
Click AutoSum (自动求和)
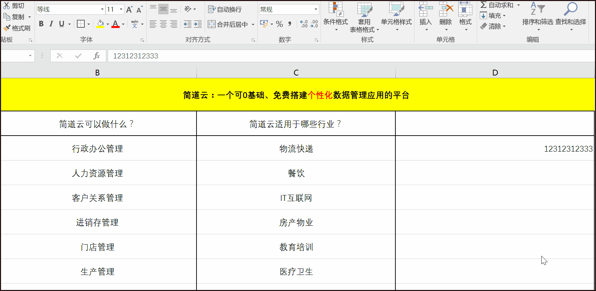pos(497,5)
